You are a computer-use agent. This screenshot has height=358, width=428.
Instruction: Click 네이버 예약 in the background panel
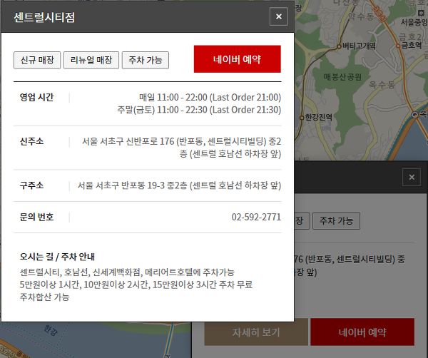coord(362,332)
